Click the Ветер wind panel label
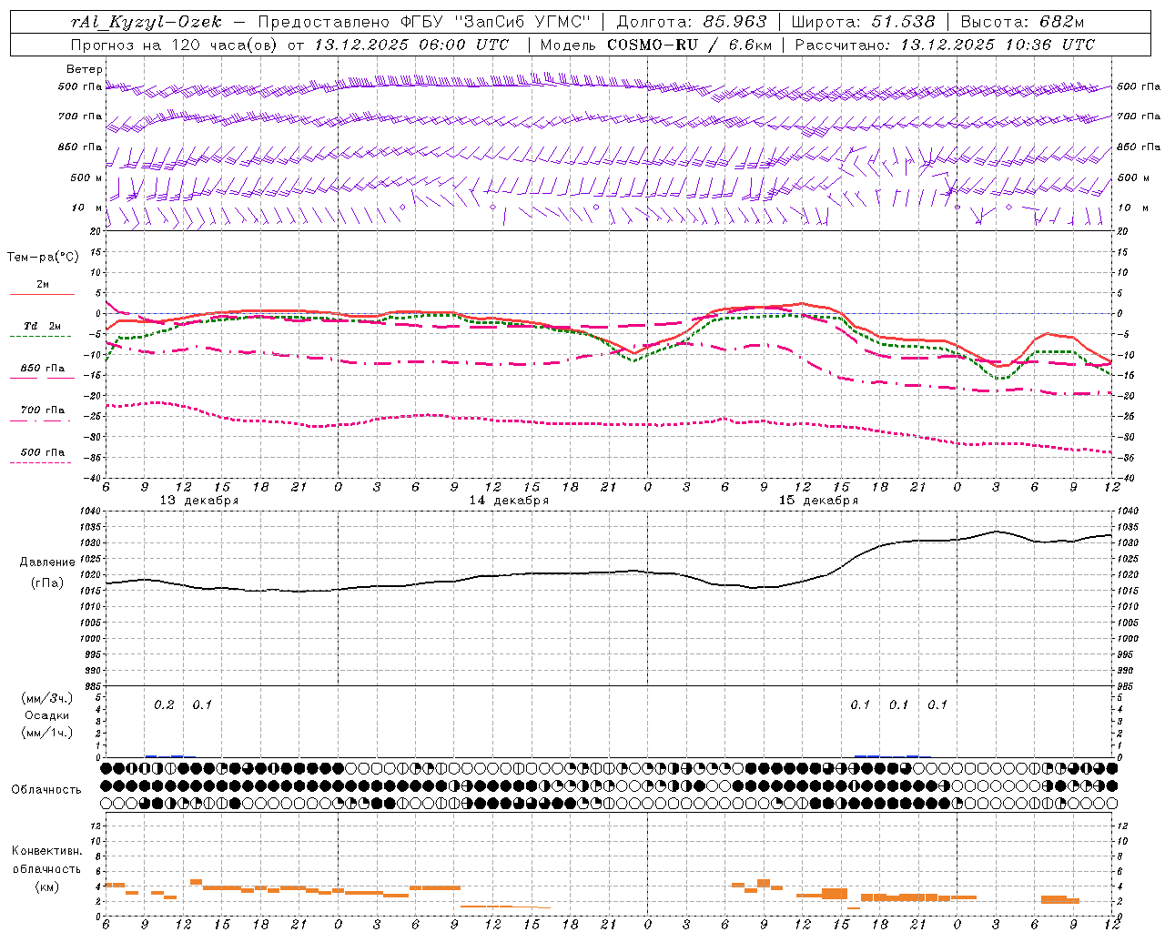This screenshot has height=932, width=1165. coord(84,69)
